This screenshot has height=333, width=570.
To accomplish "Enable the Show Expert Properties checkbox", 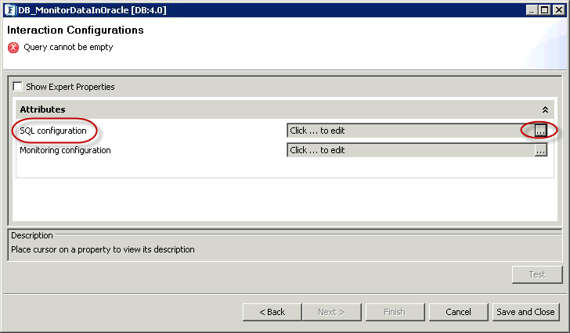I will [17, 86].
